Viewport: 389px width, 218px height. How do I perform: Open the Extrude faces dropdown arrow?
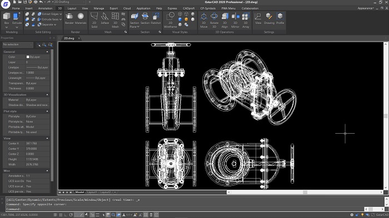[x=61, y=19]
